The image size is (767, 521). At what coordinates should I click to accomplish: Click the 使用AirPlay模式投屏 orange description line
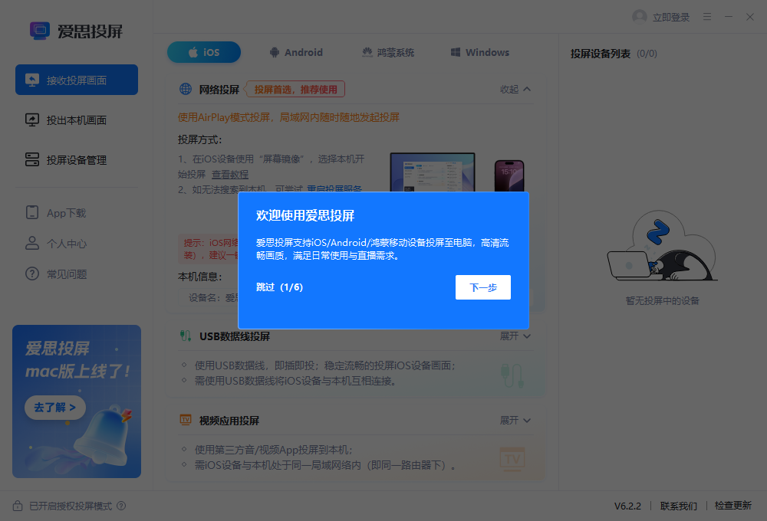288,117
